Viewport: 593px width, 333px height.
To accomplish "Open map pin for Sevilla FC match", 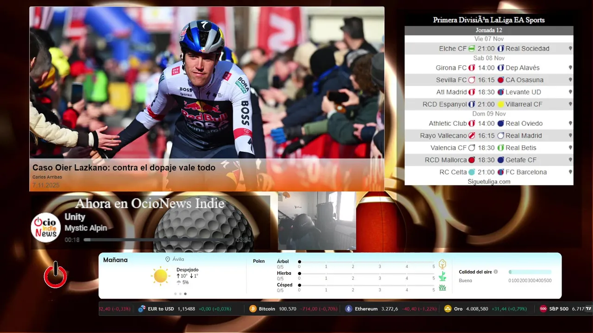I will [x=570, y=80].
